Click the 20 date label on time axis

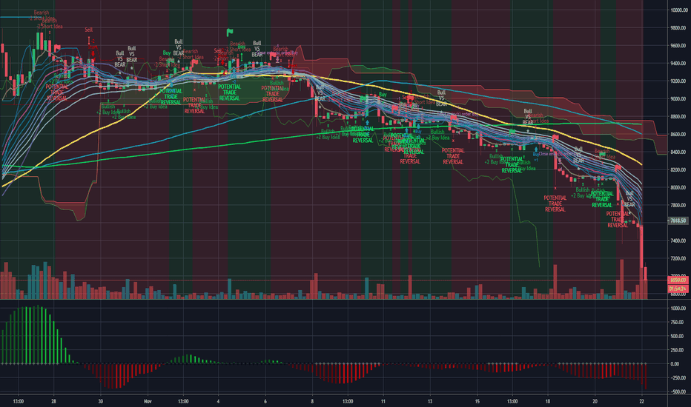click(595, 401)
